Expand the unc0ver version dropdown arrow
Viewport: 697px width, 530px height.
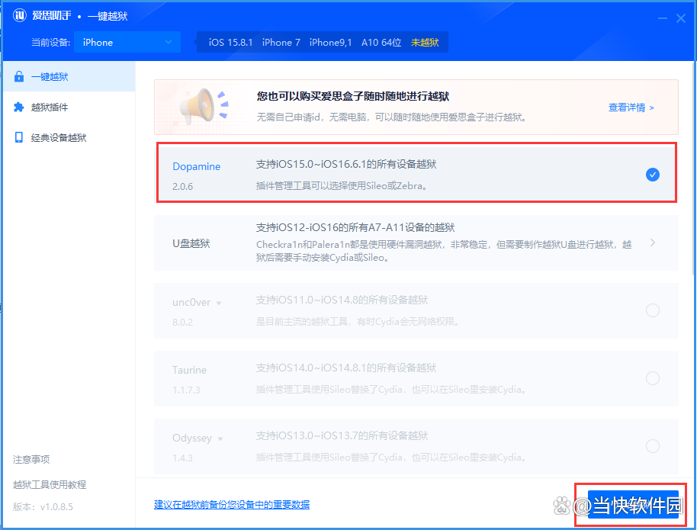click(x=219, y=304)
